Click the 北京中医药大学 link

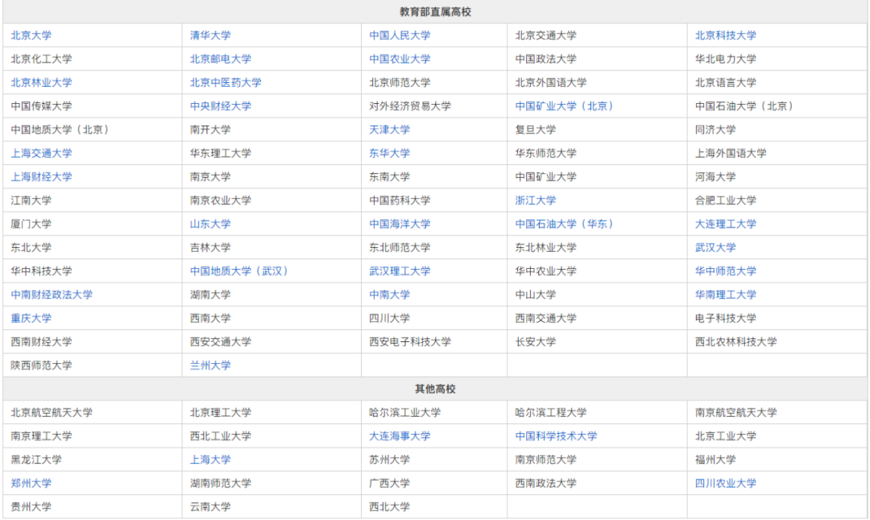(226, 83)
